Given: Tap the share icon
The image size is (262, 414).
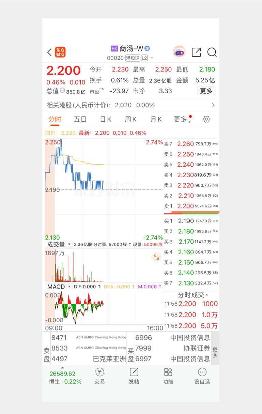Looking at the screenshot, I should tap(196, 52).
